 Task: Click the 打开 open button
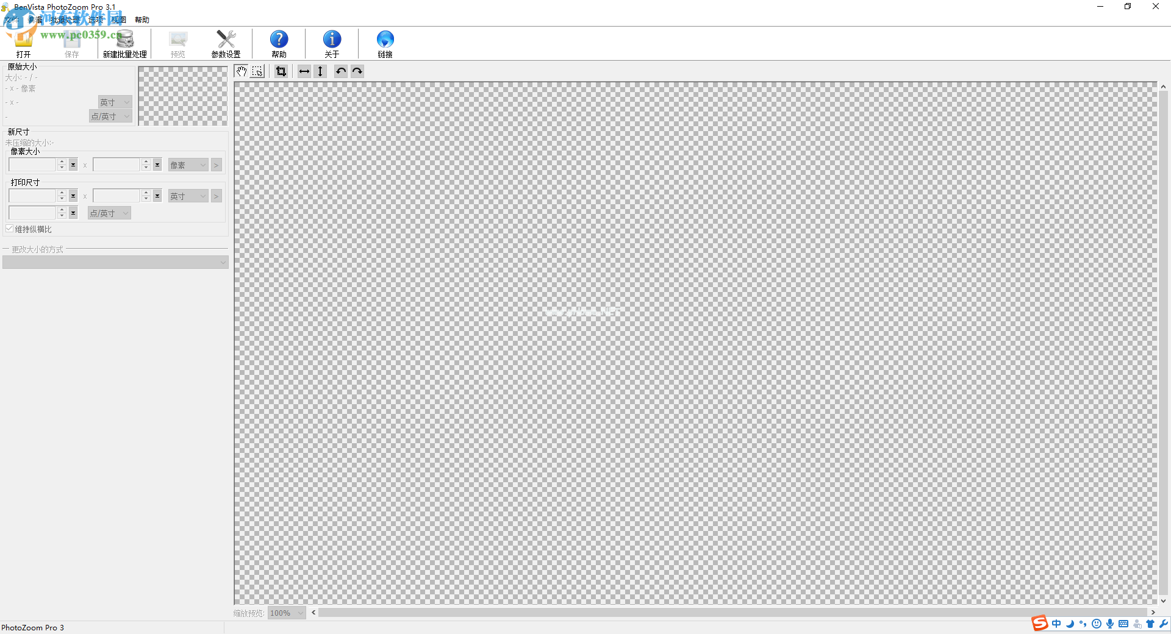coord(23,43)
